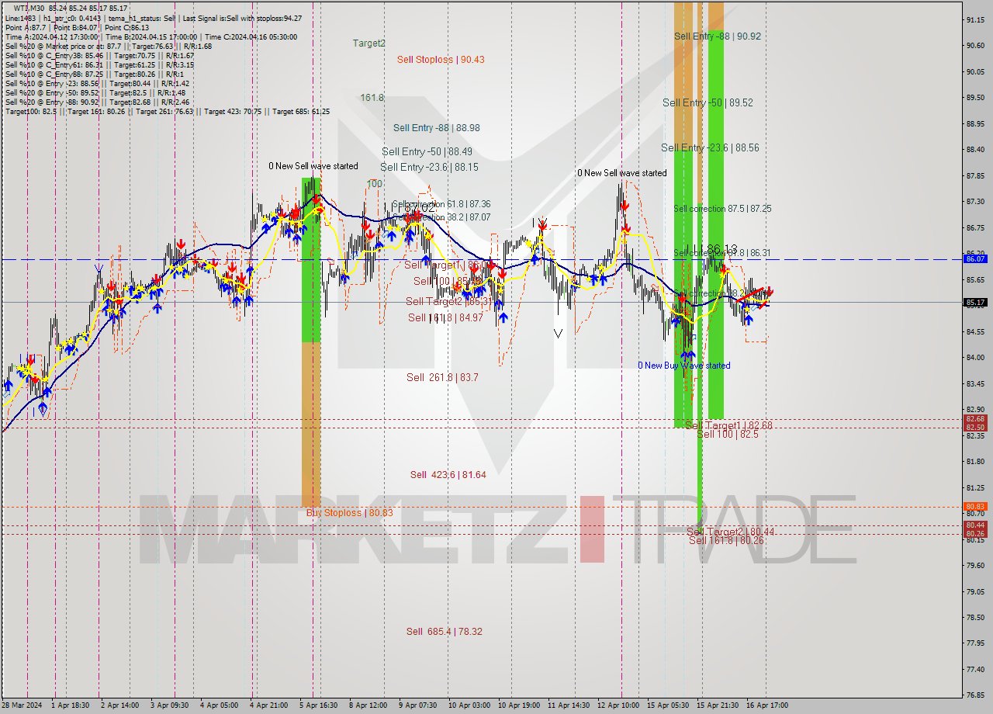Viewport: 993px width, 714px height.
Task: Click the 'Sell Stoploss | 90.43' label
Action: (441, 59)
